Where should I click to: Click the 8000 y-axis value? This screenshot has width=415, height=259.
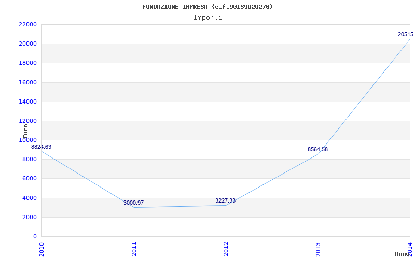tap(30, 160)
